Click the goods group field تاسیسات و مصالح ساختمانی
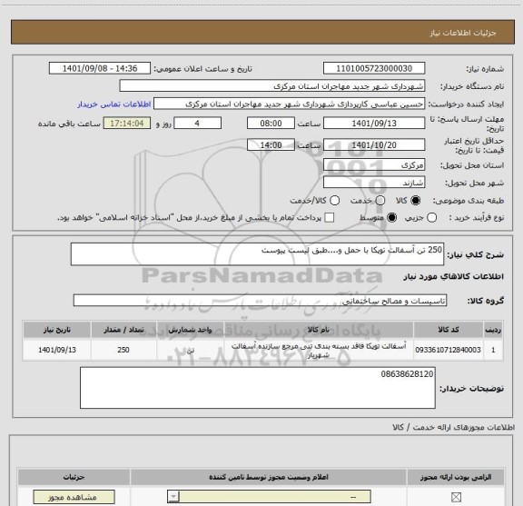Viewport: 523px width, 506px height. [260, 301]
